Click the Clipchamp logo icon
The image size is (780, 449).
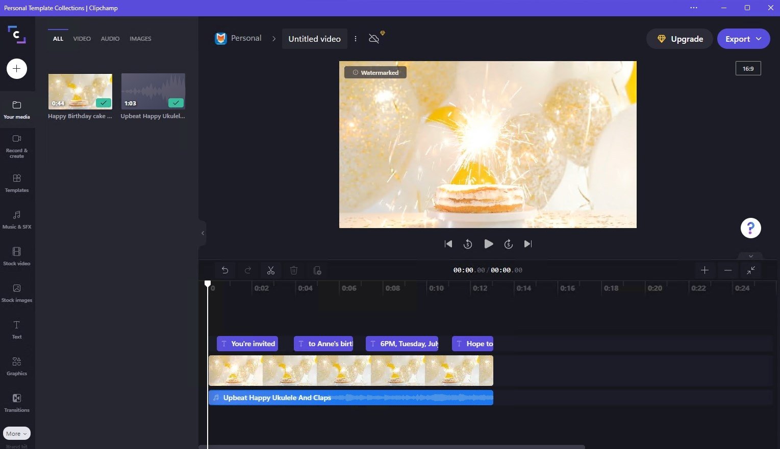(x=17, y=34)
